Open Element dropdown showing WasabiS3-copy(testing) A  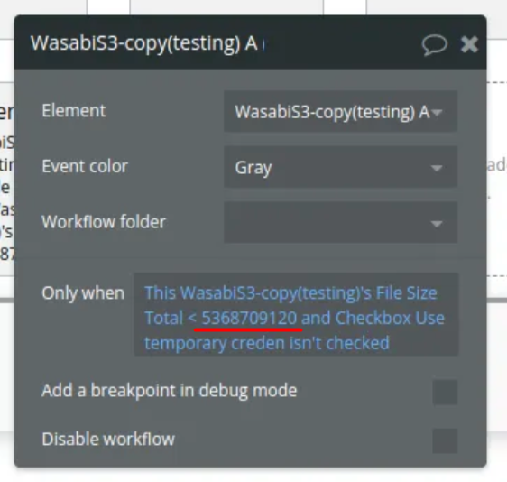[x=340, y=112]
